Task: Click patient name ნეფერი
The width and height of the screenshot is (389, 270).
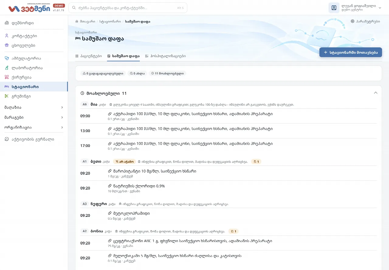Action: coord(98,204)
